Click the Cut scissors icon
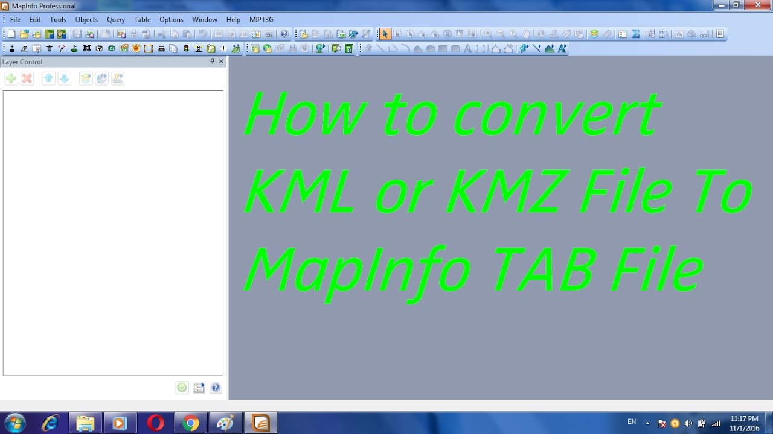 pyautogui.click(x=162, y=34)
